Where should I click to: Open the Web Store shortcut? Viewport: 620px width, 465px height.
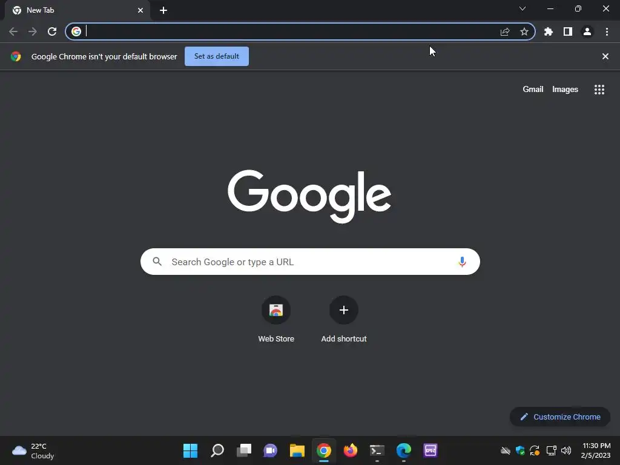coord(276,320)
